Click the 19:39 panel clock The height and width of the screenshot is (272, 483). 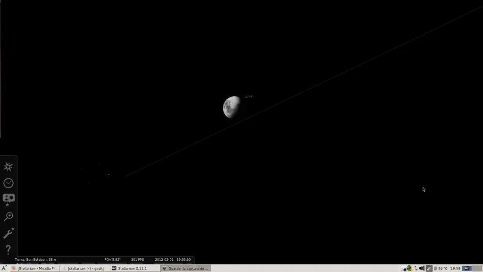click(455, 268)
